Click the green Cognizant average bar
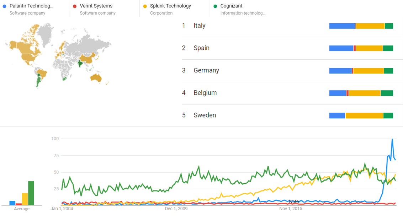 31,193
